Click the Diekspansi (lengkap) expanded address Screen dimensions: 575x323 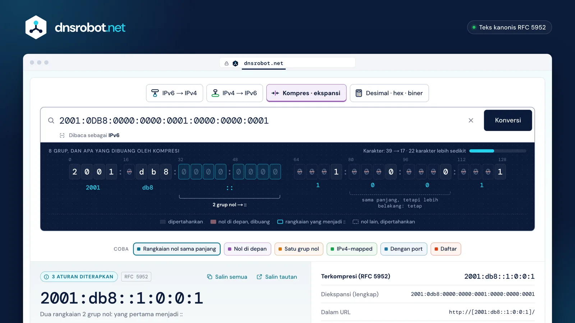[473, 294]
